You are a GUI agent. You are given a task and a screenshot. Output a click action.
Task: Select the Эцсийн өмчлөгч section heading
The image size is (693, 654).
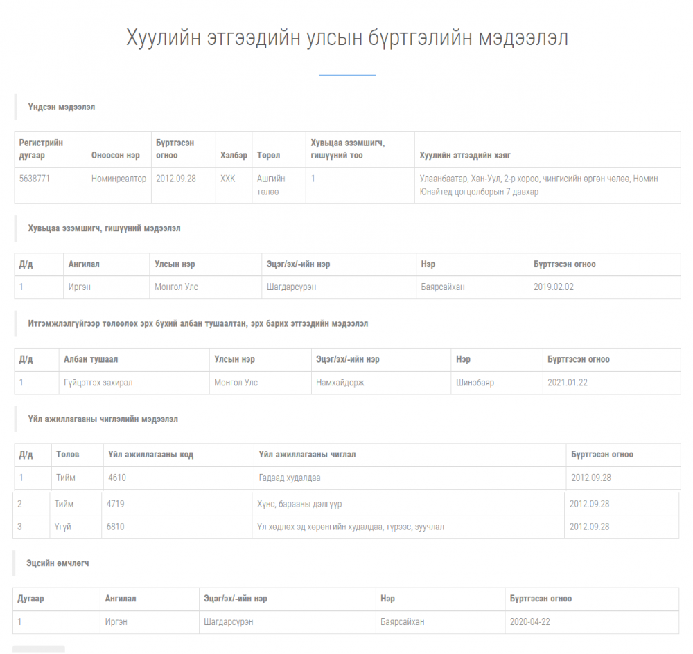(58, 563)
